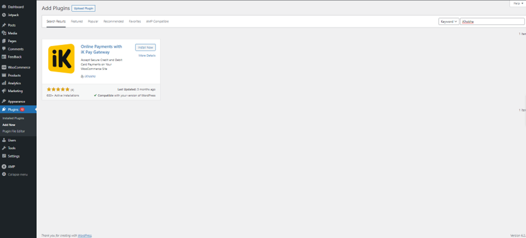Open the Appearance brush icon

4,101
